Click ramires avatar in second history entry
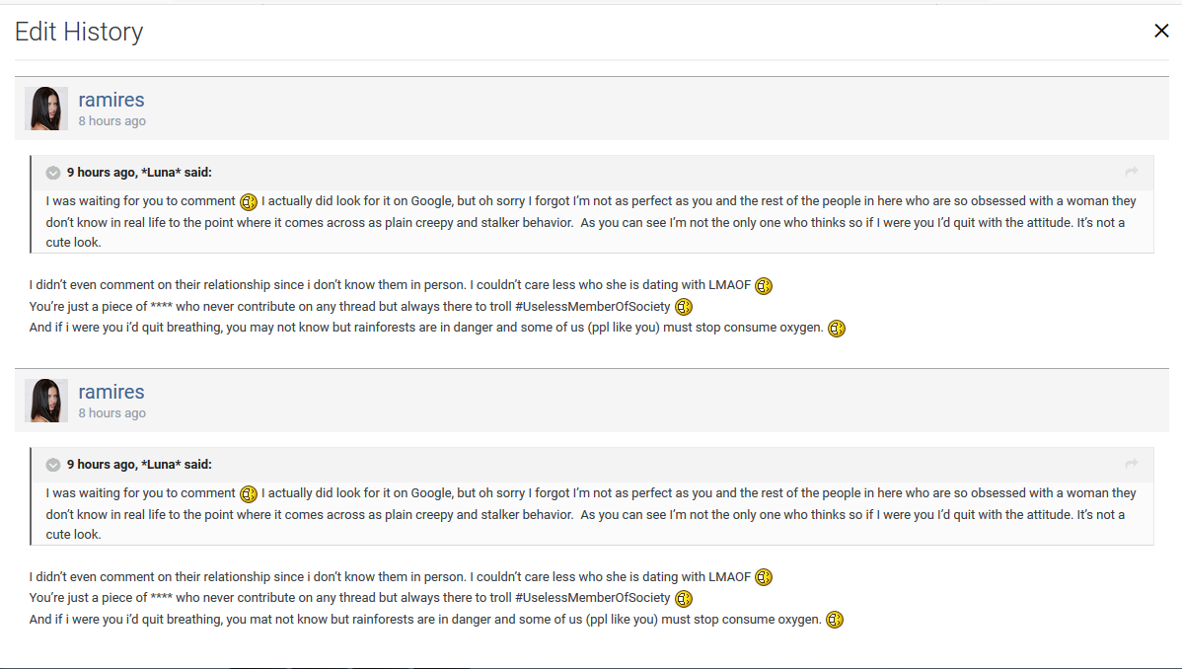 click(x=46, y=401)
